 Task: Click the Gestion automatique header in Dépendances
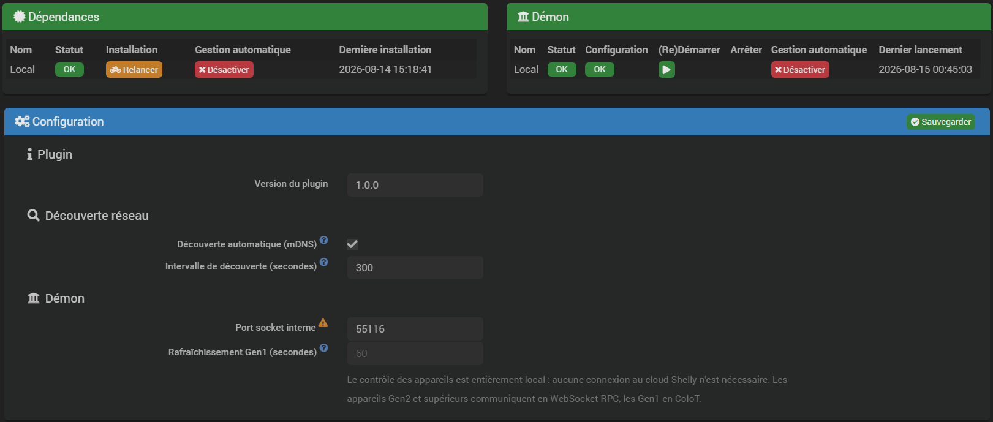pos(243,50)
